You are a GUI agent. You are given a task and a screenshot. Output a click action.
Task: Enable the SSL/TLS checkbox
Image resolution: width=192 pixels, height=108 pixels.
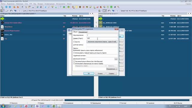click(x=74, y=42)
